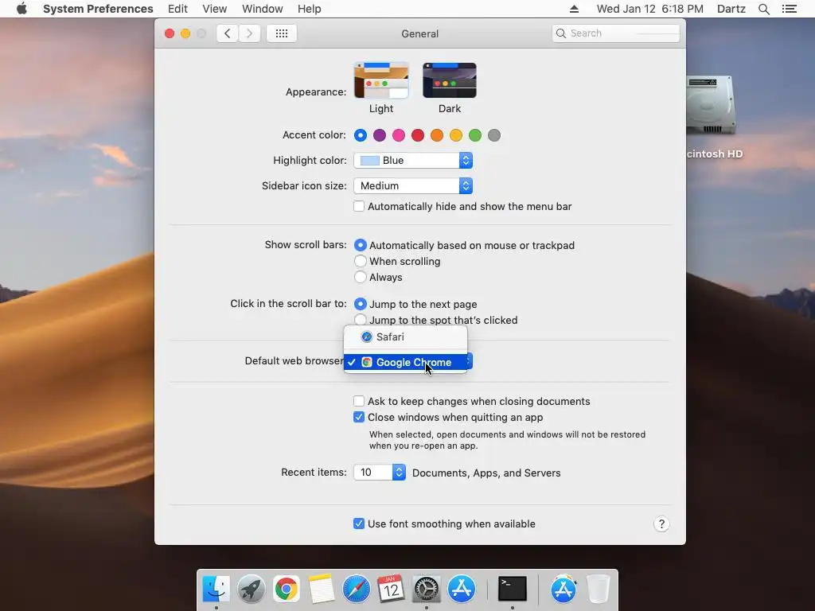Select the yellow accent color
This screenshot has height=611, width=815.
[x=456, y=135]
